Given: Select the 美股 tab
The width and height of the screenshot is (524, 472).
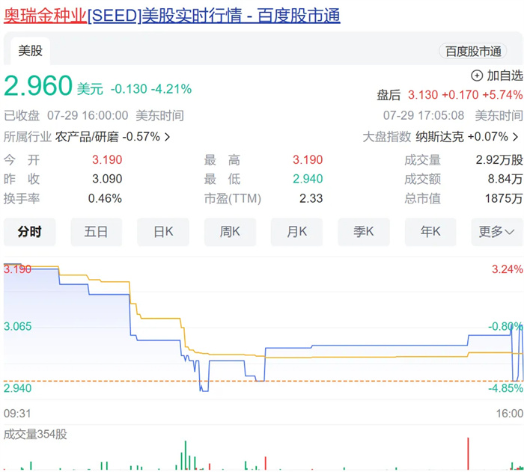Looking at the screenshot, I should point(31,51).
